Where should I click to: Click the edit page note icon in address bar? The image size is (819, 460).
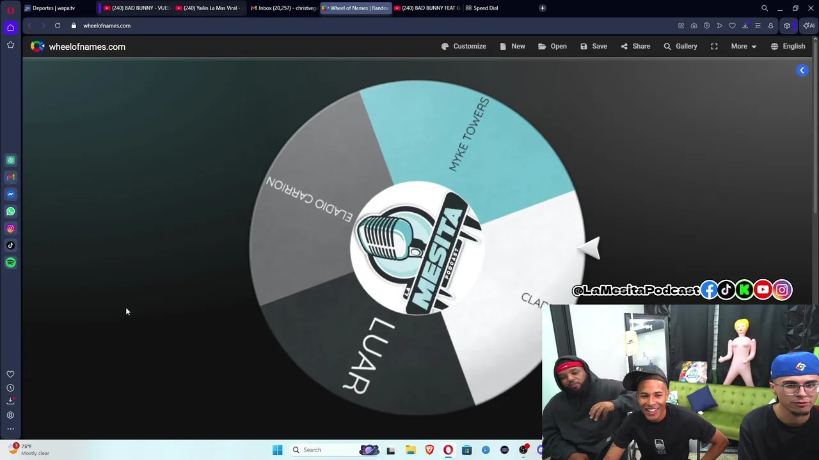point(681,26)
